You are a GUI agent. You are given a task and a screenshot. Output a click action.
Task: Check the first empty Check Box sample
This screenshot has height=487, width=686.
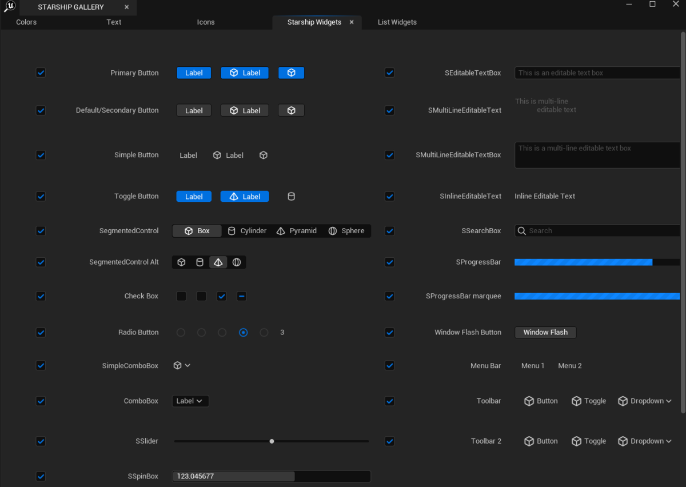[181, 296]
